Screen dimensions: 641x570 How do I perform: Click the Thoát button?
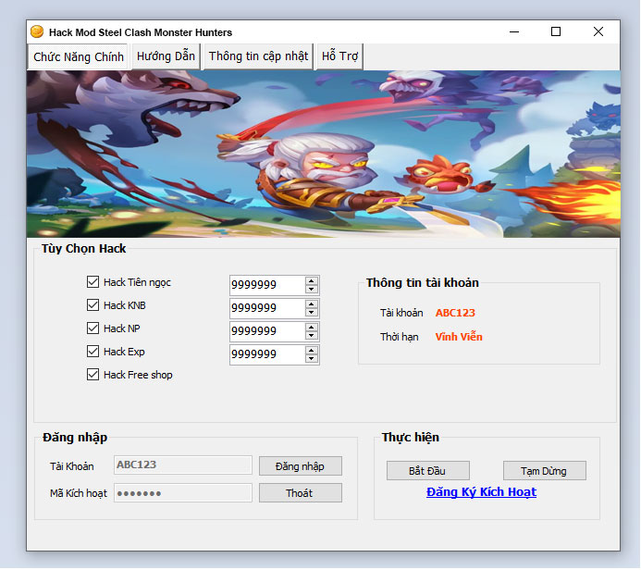301,493
